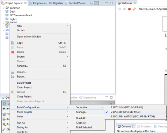Click the Import project lightbulb icon in Quickstart
The width and height of the screenshot is (167, 133).
(x=4, y=109)
